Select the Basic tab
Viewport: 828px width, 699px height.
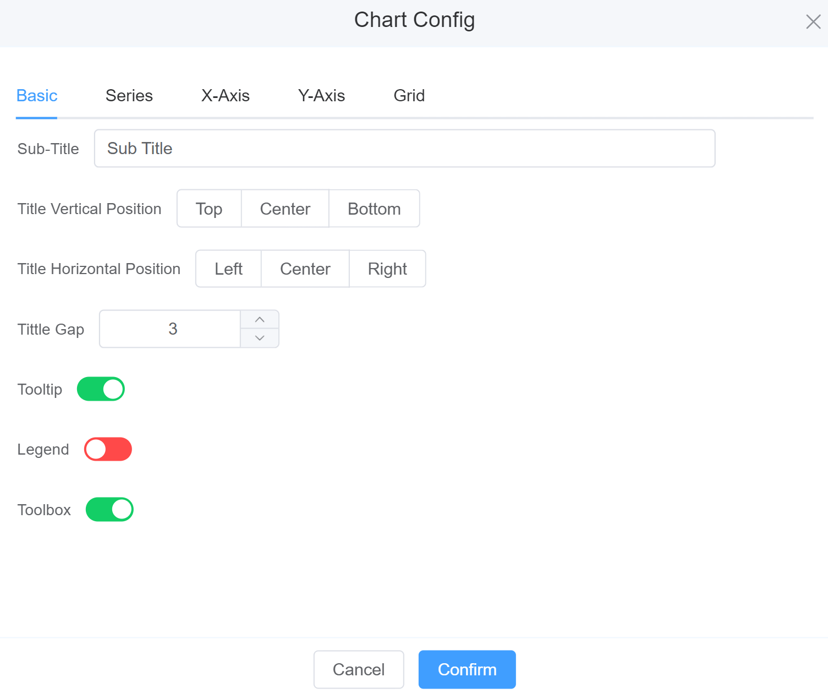pos(37,96)
